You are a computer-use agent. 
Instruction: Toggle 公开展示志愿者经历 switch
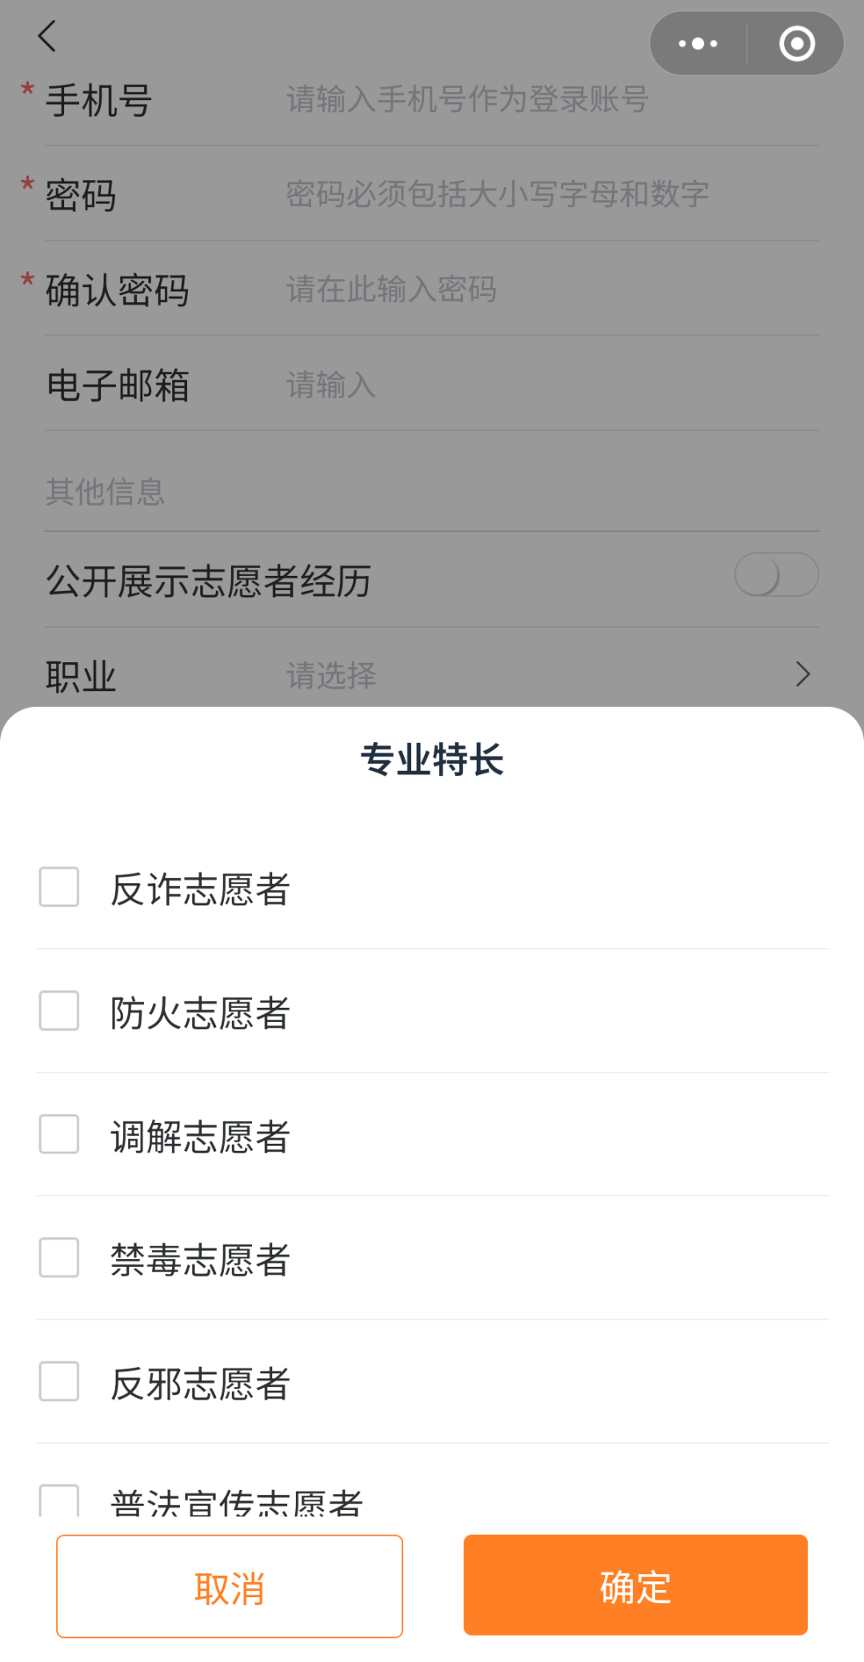pyautogui.click(x=776, y=575)
